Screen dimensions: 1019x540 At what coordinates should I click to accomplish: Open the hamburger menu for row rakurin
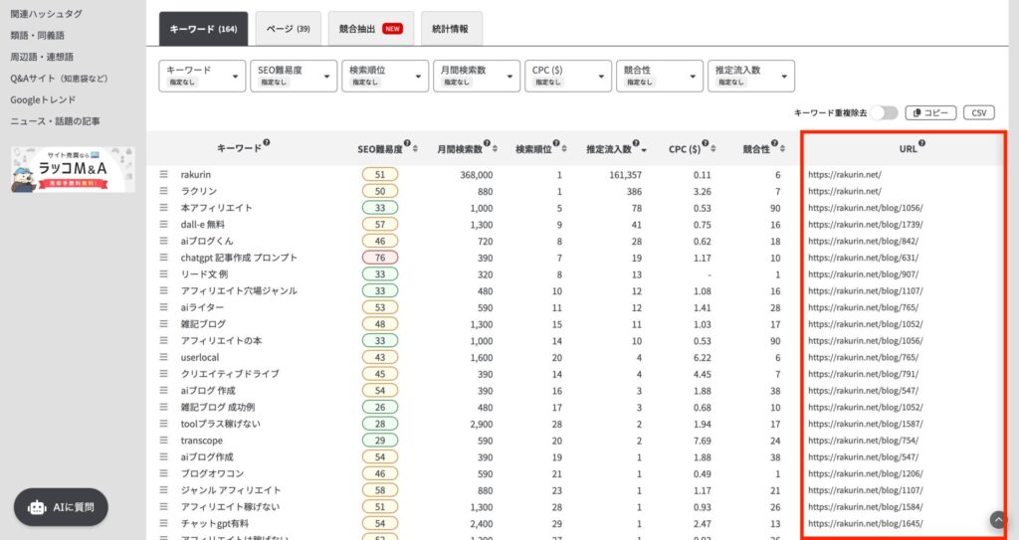tap(164, 174)
